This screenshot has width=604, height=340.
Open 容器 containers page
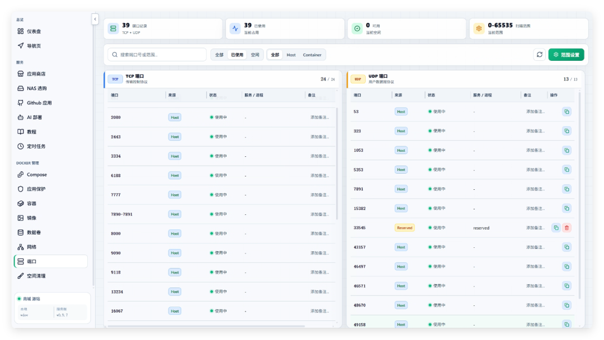coord(50,203)
